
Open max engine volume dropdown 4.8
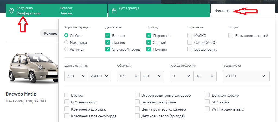click(152, 76)
